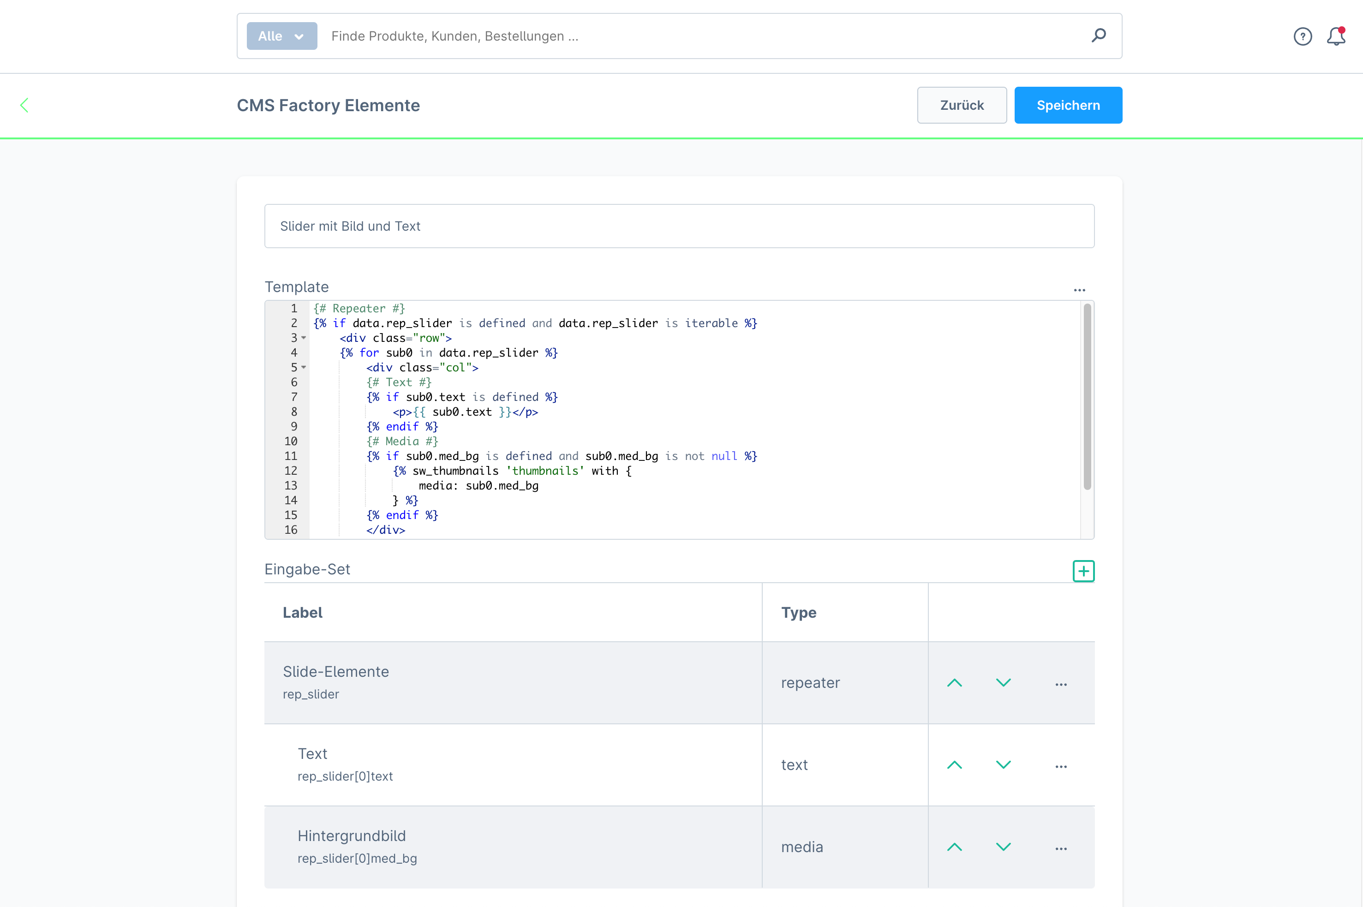Screen dimensions: 1363x907
Task: Click the Zurück button
Action: [962, 105]
